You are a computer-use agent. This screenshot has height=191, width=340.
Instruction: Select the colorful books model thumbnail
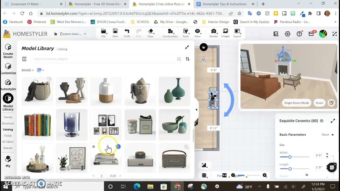point(37,124)
